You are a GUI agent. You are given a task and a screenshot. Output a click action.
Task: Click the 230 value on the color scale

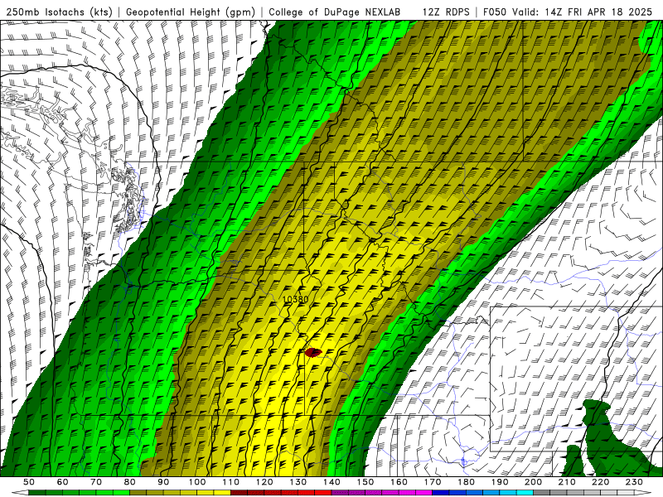pyautogui.click(x=634, y=482)
